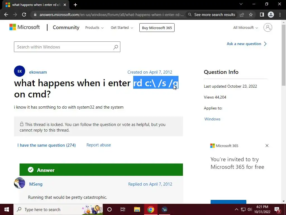Click the address bar URL

[x=112, y=15]
